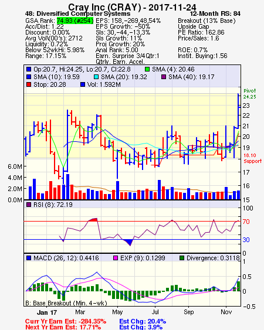Click the Instit. Buying:1.56 text

202,56
